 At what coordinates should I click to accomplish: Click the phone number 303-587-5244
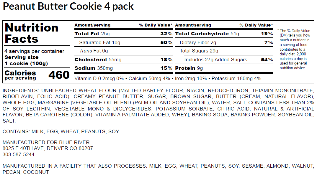(x=18, y=154)
